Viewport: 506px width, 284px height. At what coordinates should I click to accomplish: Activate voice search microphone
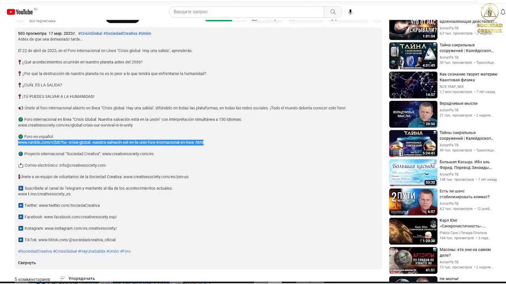[350, 12]
